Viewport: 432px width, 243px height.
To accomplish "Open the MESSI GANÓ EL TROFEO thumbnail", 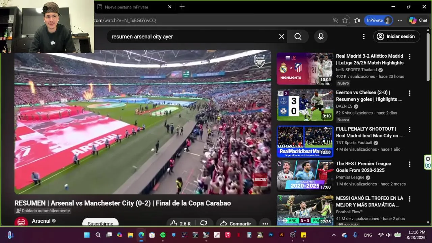I will tap(305, 210).
